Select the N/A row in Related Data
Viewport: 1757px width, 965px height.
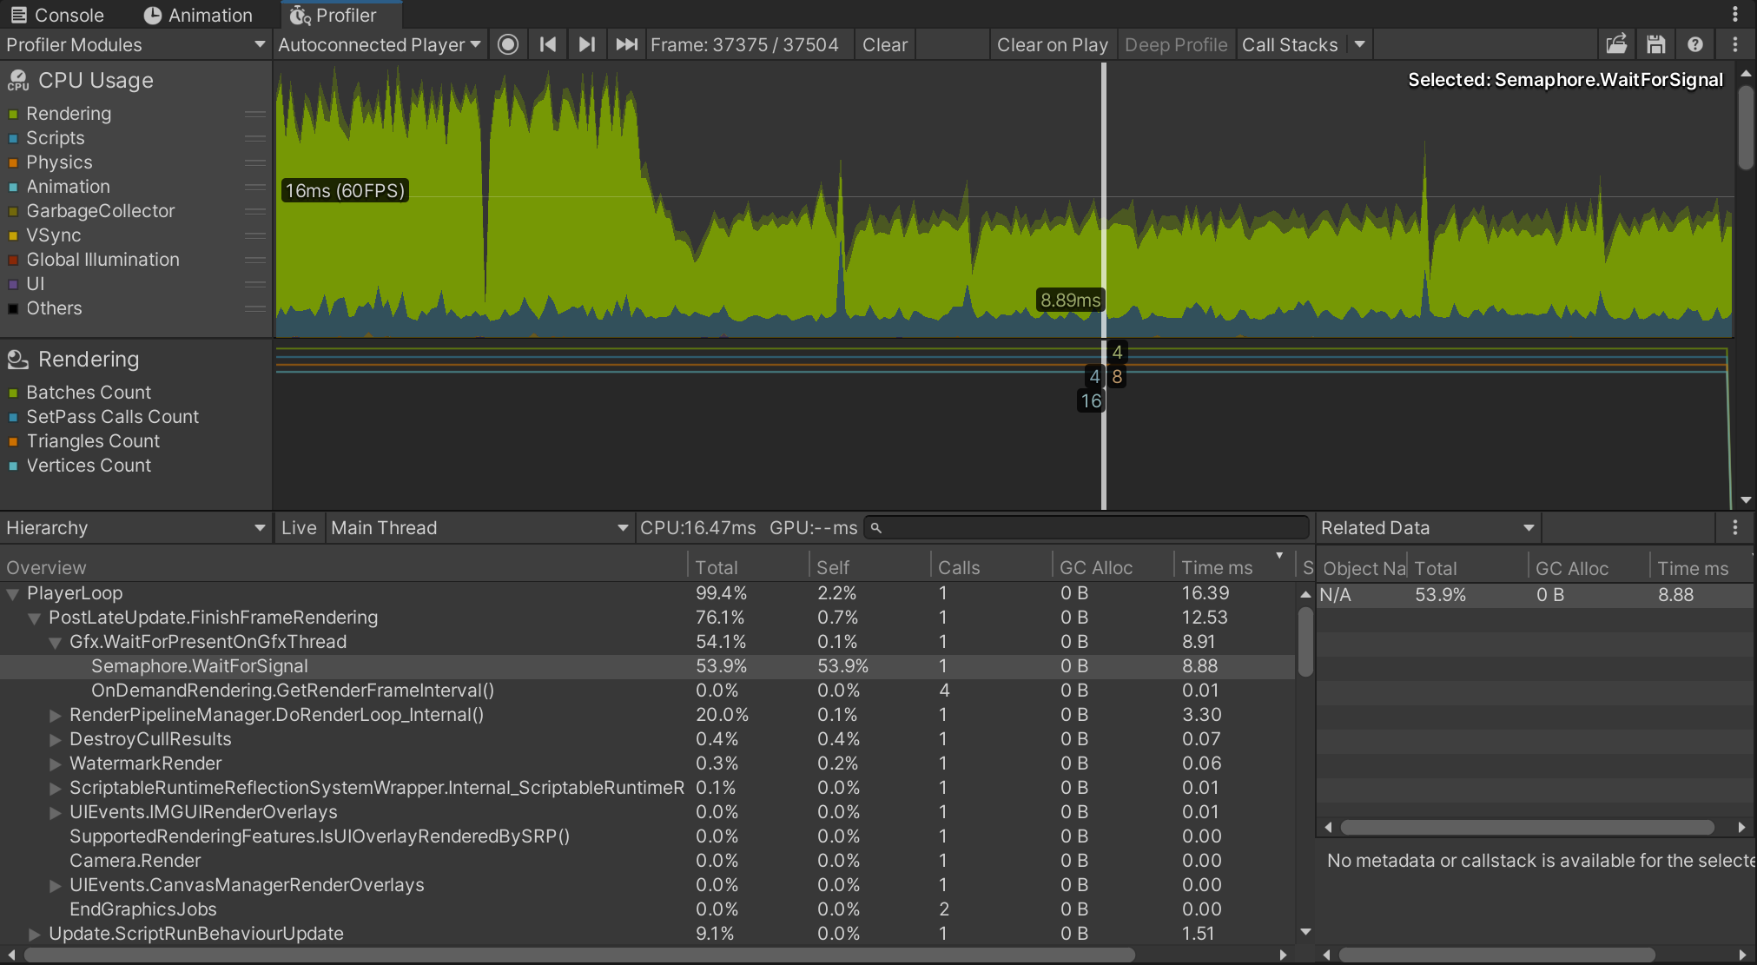(1535, 595)
